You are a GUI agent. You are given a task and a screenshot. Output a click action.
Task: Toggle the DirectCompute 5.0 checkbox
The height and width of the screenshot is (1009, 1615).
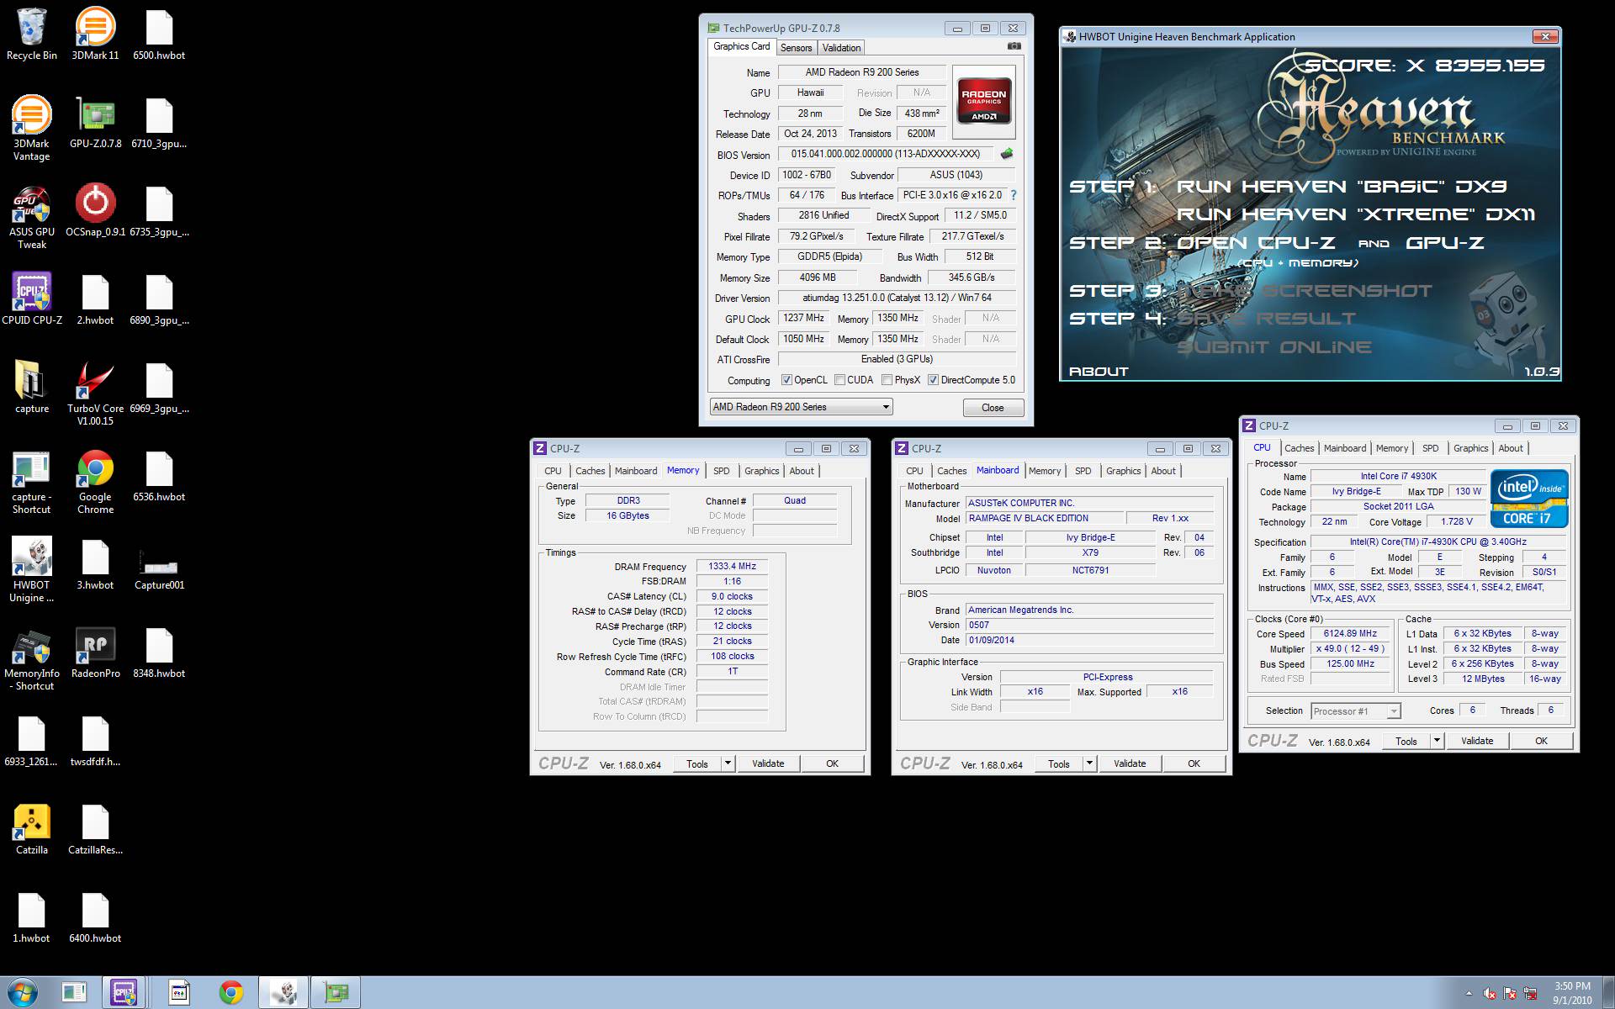pyautogui.click(x=933, y=380)
